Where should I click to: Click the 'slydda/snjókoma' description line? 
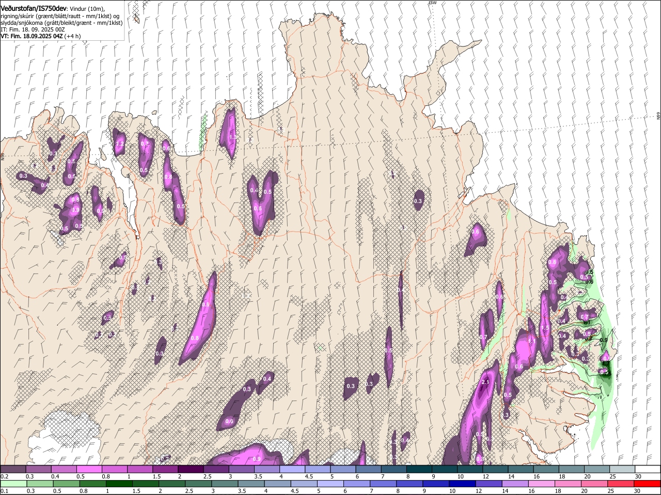coord(61,23)
